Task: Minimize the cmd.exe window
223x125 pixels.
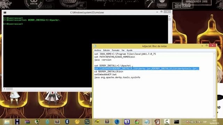Action: pyautogui.click(x=157, y=12)
